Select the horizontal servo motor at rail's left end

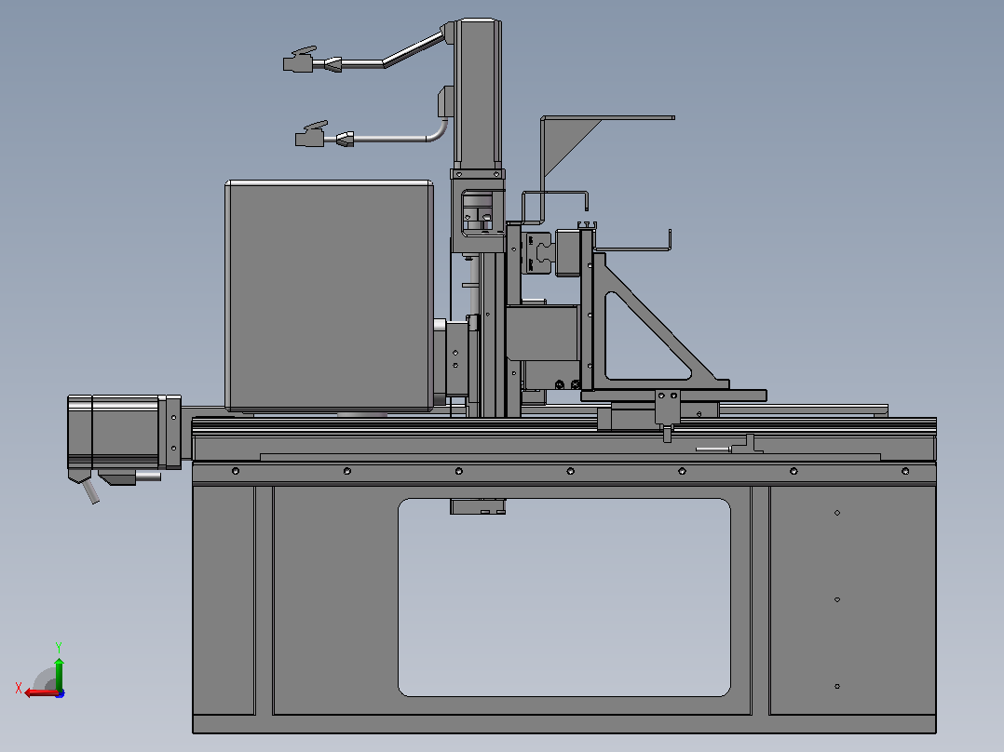123,432
